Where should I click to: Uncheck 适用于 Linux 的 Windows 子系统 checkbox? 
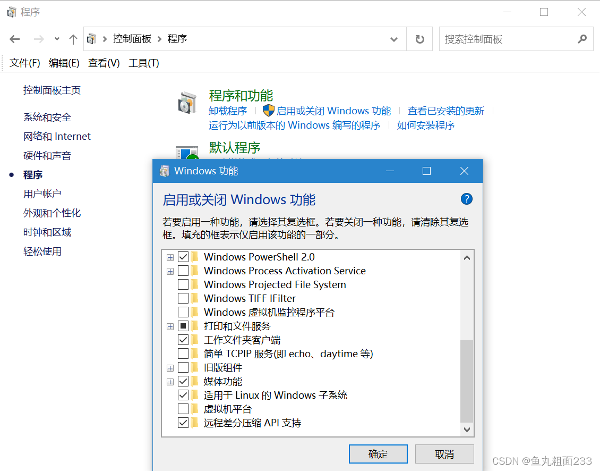(x=183, y=395)
